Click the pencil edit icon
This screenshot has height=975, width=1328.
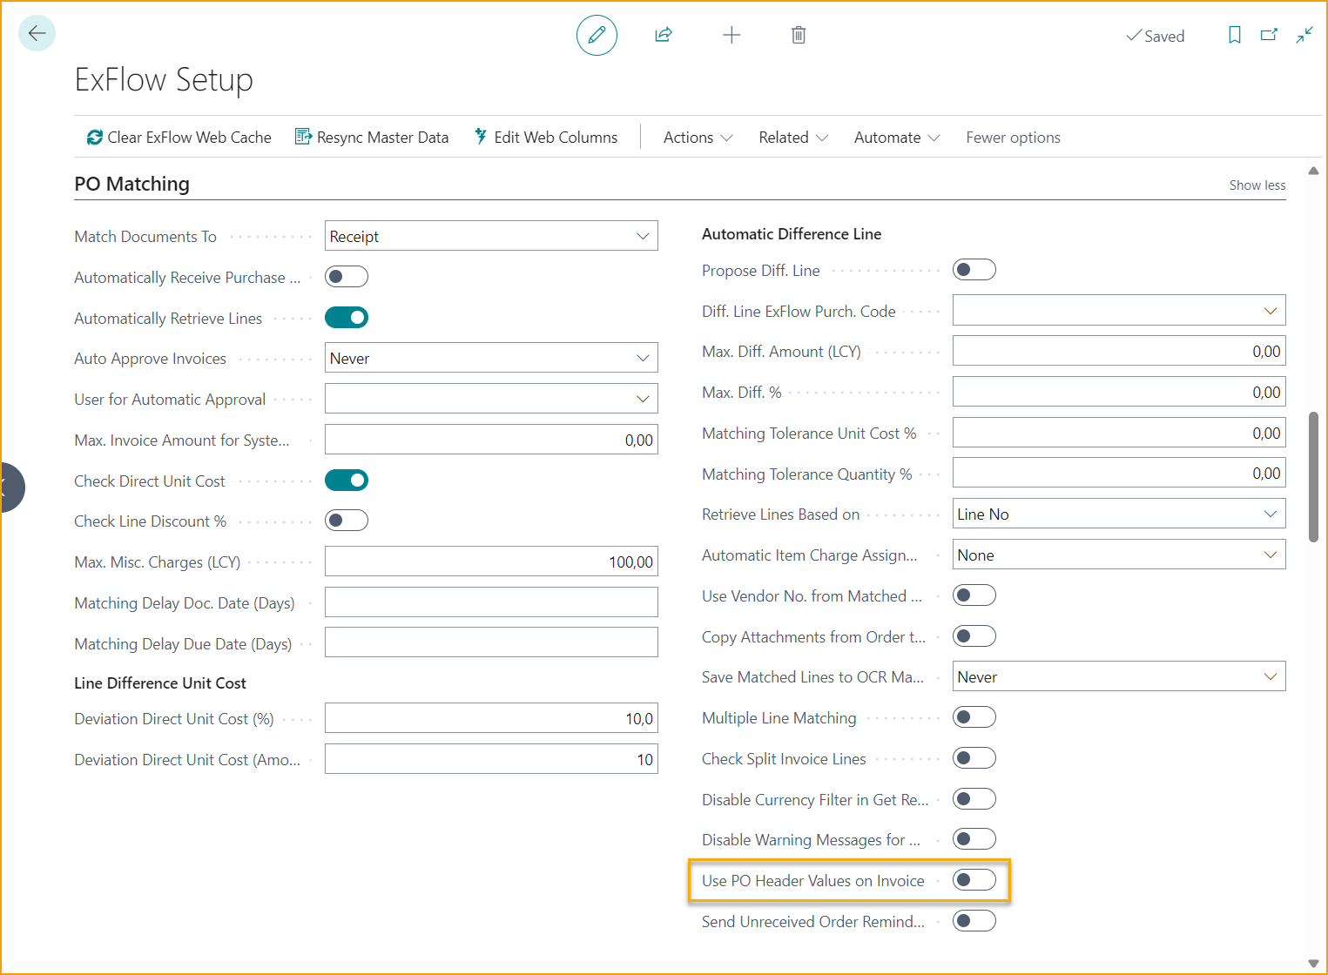(597, 35)
